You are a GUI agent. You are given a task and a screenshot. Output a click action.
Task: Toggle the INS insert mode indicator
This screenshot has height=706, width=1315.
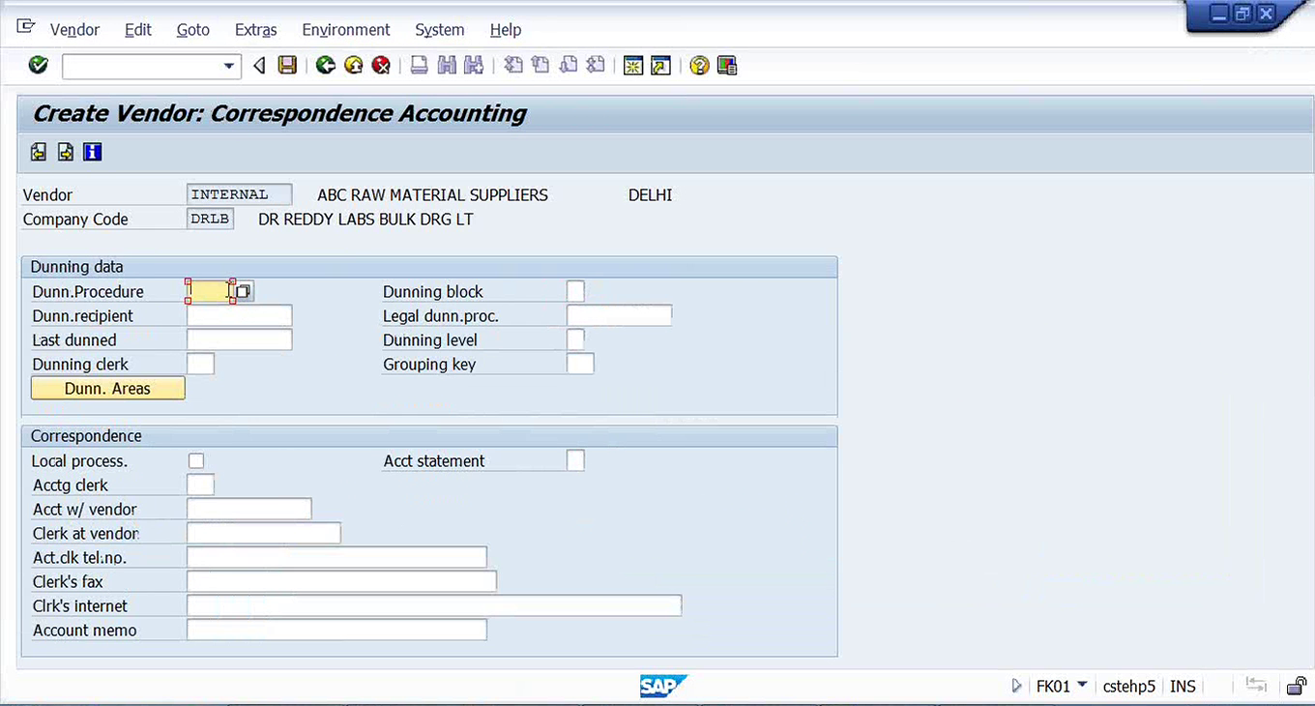[1183, 686]
